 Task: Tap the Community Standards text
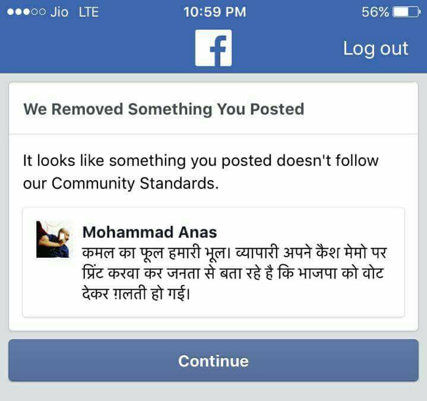click(135, 184)
